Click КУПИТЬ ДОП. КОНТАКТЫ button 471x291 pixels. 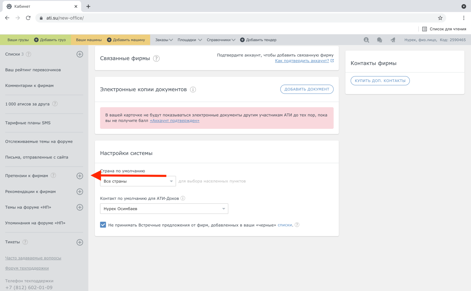[380, 81]
